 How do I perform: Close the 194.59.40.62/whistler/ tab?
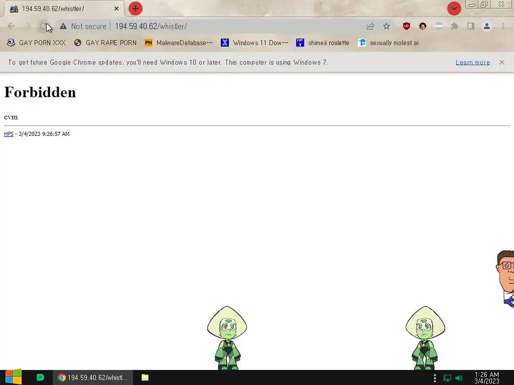[116, 9]
